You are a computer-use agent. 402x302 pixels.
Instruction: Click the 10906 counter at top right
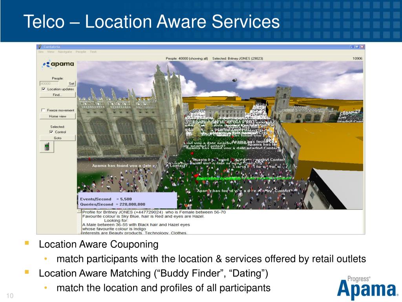tap(357, 59)
